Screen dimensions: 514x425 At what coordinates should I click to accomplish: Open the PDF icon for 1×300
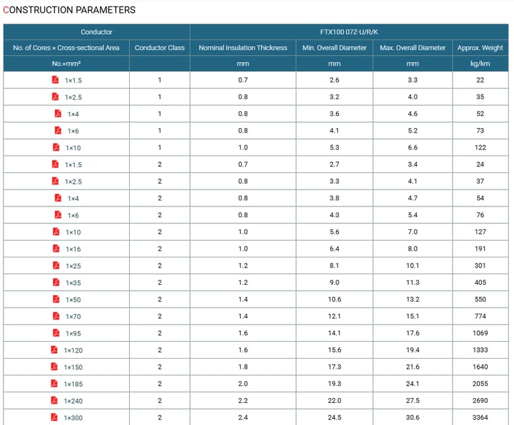pos(55,418)
